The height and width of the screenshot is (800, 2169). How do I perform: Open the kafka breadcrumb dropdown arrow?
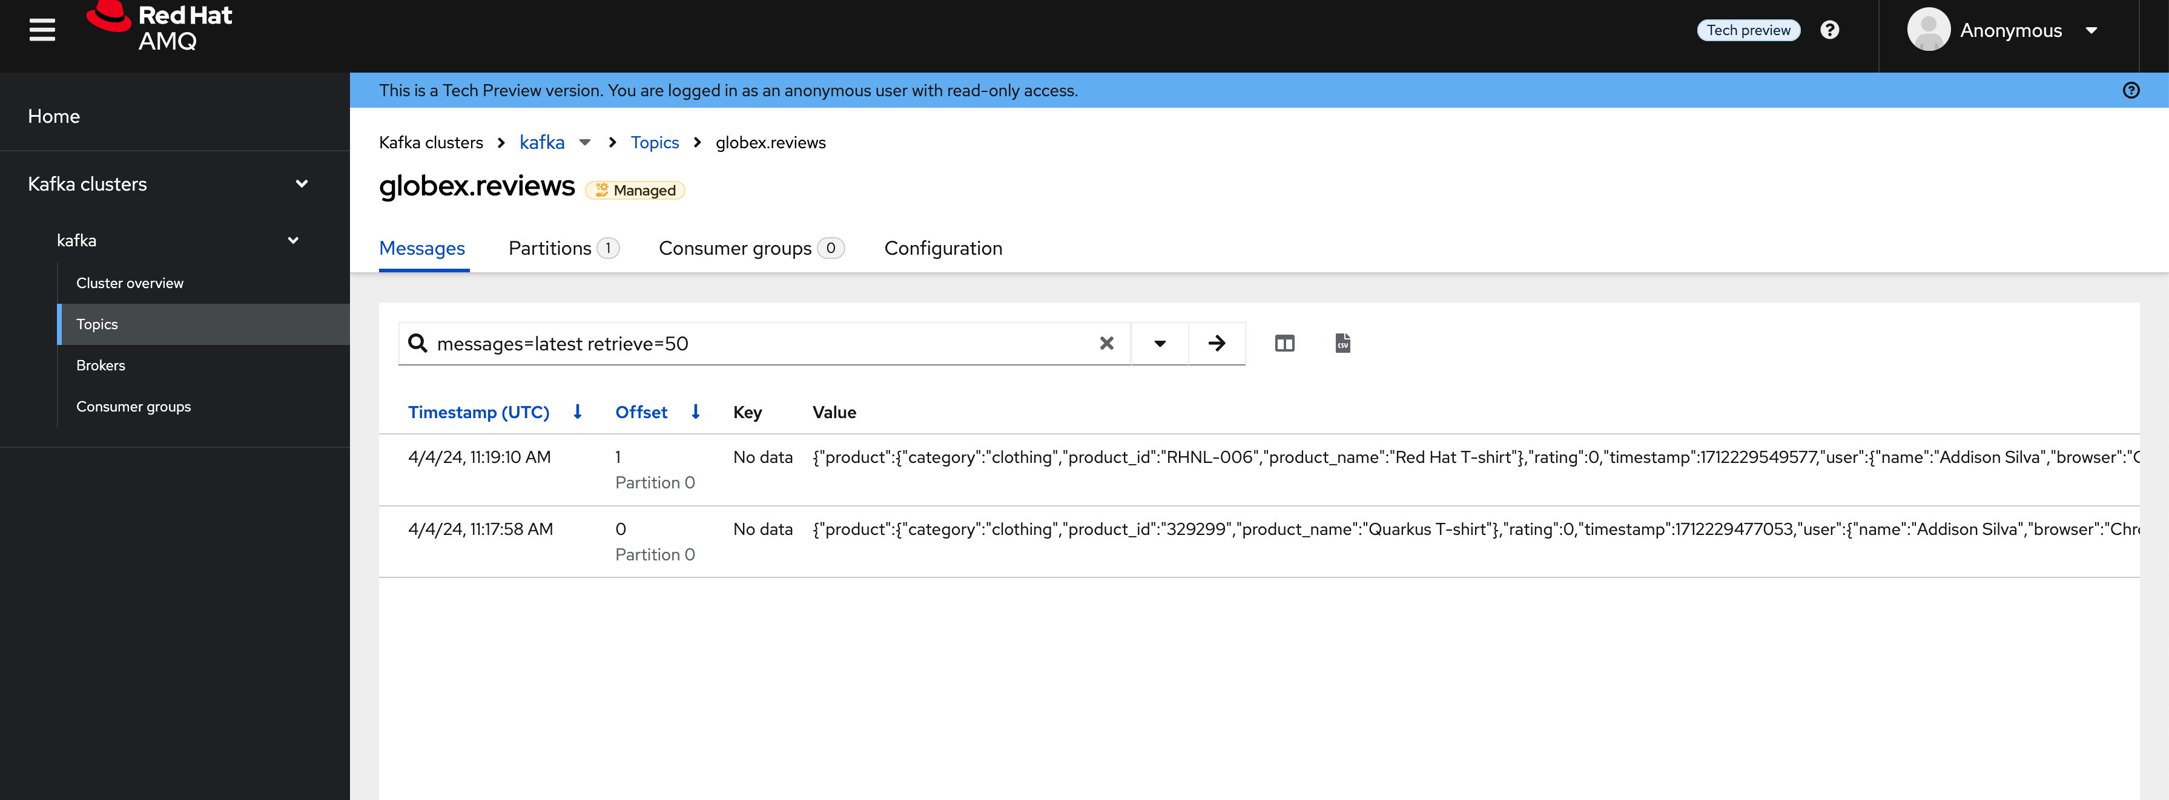point(583,142)
